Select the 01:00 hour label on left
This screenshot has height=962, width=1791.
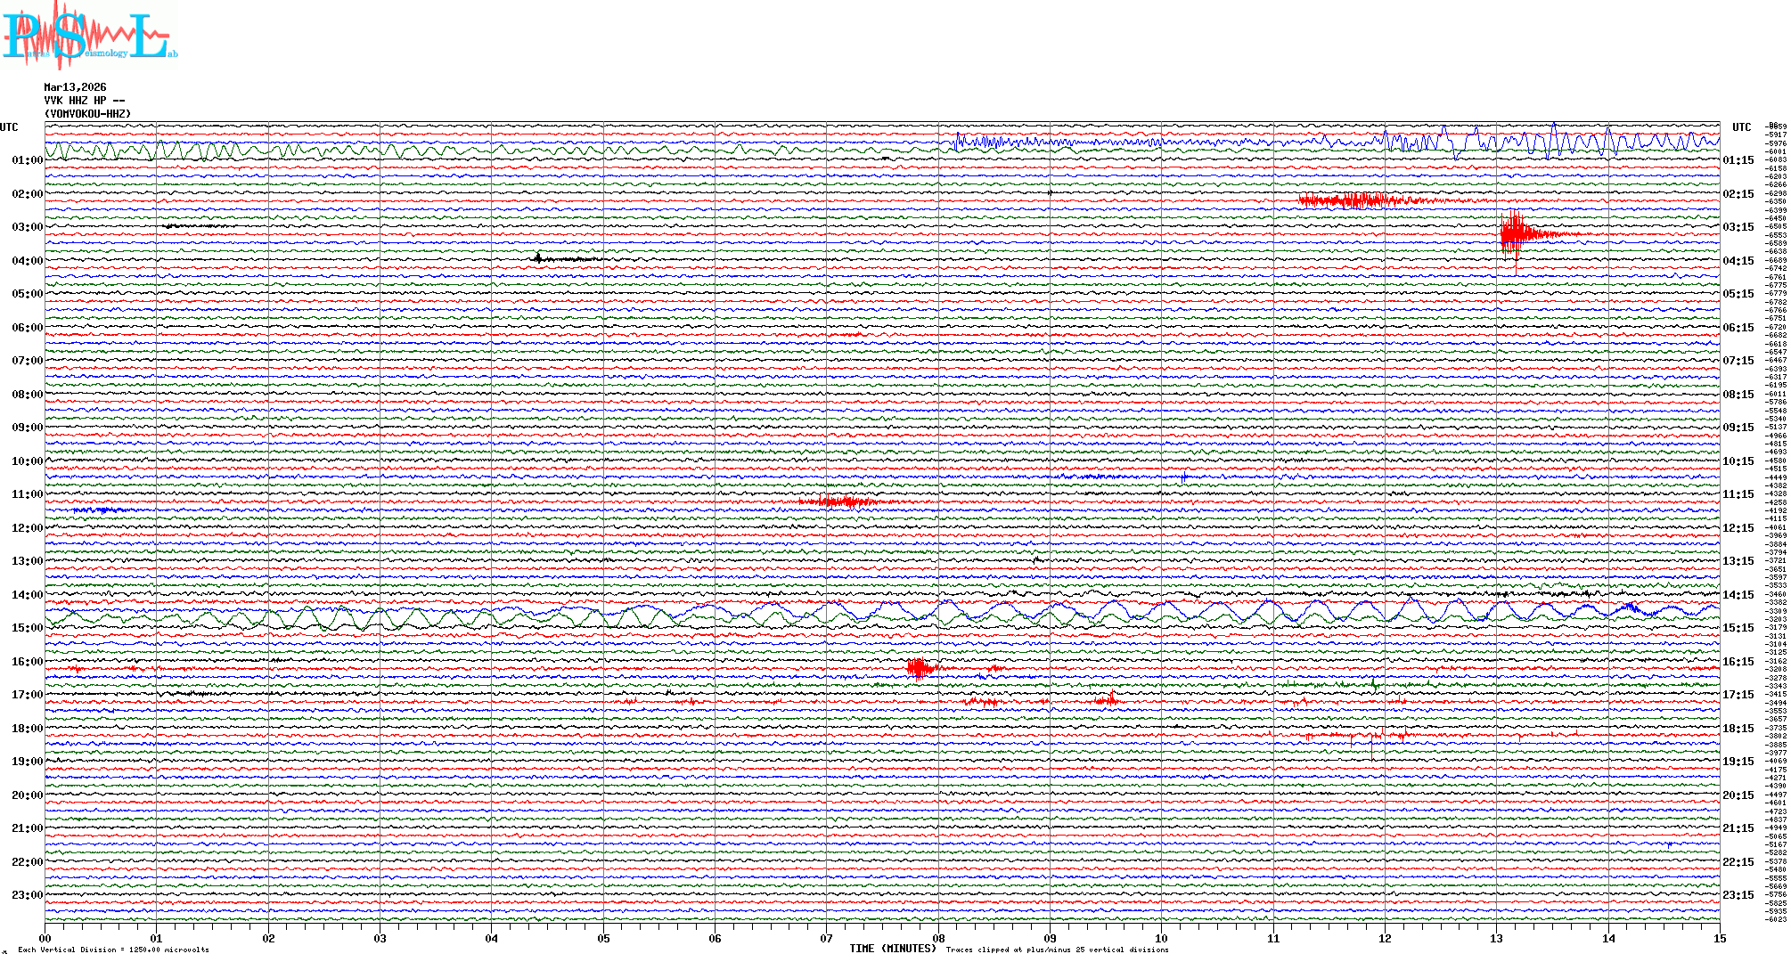tap(27, 160)
